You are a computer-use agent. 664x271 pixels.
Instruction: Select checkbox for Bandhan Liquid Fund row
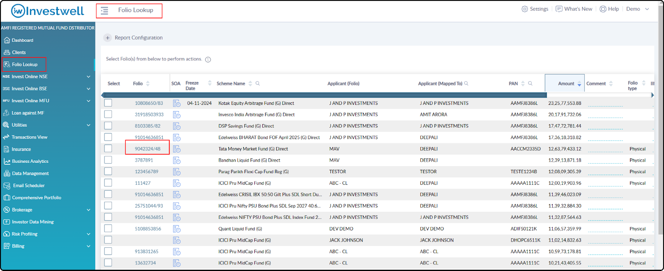click(108, 160)
